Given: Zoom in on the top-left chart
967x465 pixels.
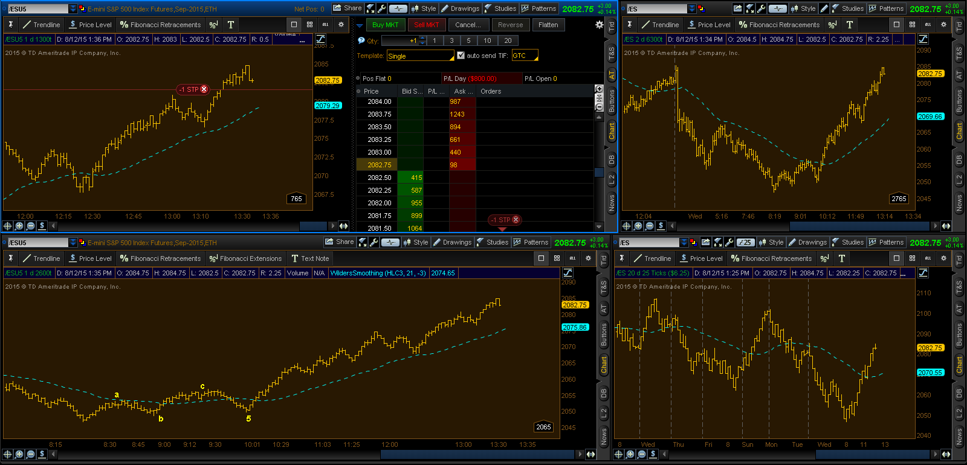Looking at the screenshot, I should click(19, 226).
